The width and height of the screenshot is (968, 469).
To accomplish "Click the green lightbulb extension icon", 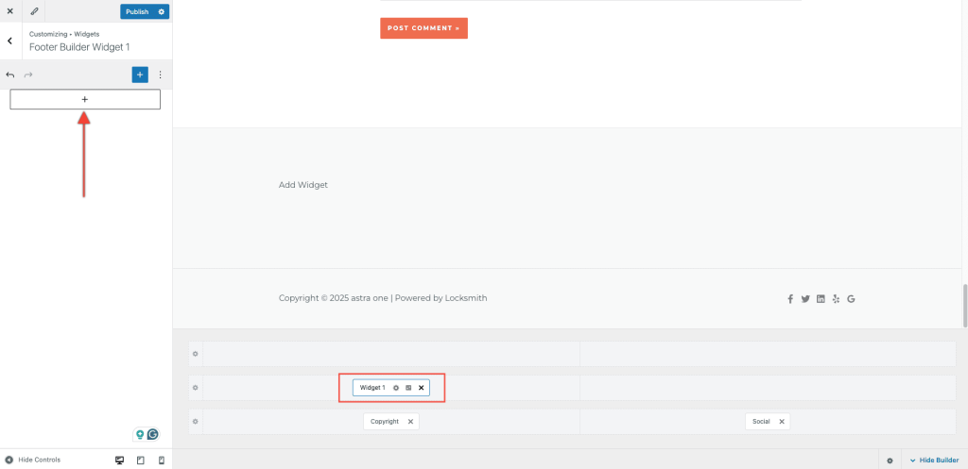I will pyautogui.click(x=140, y=434).
